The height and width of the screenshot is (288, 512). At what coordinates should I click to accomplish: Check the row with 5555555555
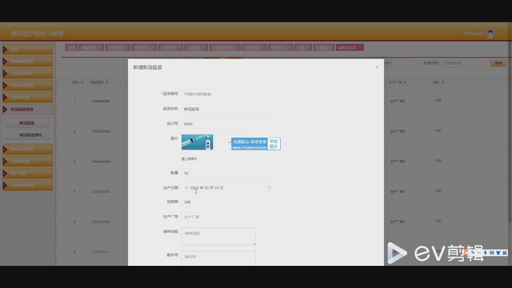point(61,131)
